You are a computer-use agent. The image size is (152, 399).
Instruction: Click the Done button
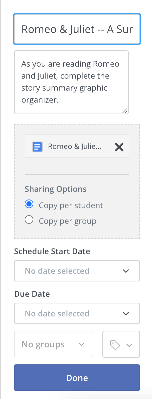(77, 378)
